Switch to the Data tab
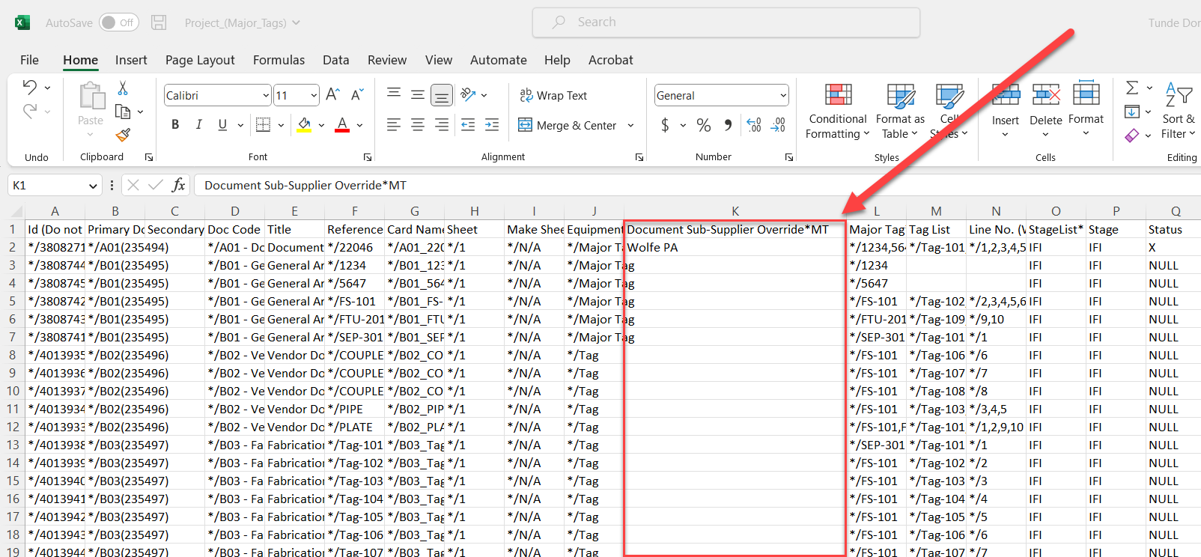The width and height of the screenshot is (1201, 557). pos(335,60)
